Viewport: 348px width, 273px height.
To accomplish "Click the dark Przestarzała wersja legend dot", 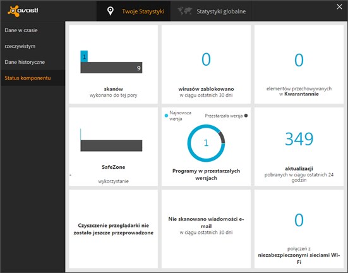I will [246, 116].
